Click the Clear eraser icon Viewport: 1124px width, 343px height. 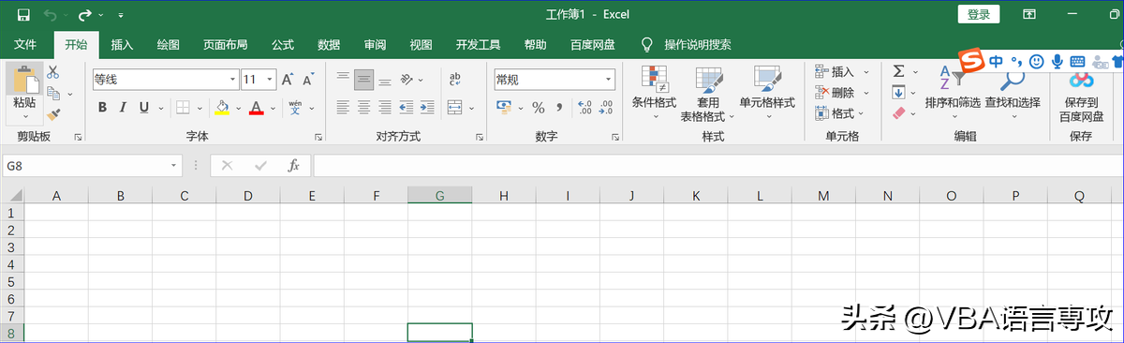click(x=898, y=112)
